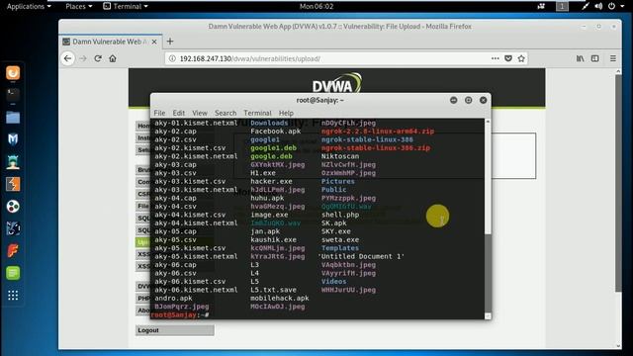Viewport: 633px width, 356px height.
Task: Reload the DVWA page in Firefox
Action: [98, 58]
